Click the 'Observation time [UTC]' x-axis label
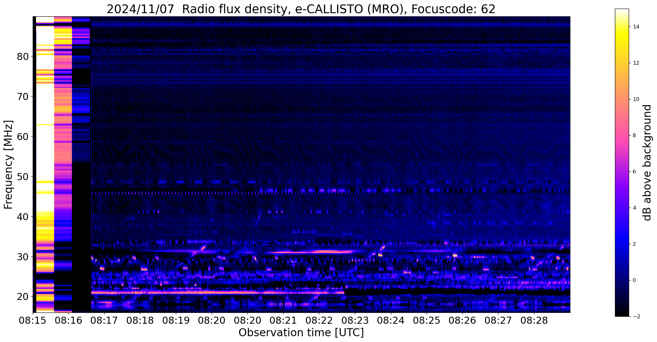The width and height of the screenshot is (657, 342). [x=301, y=333]
